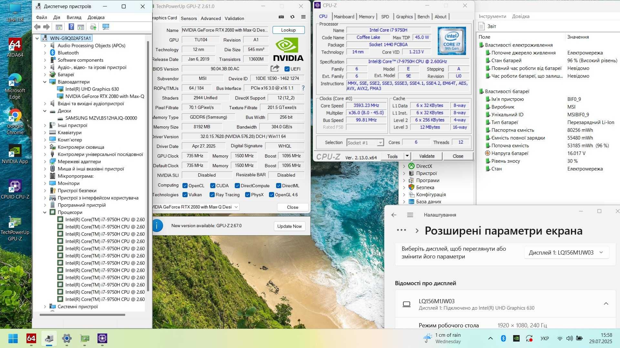Collapse the Процесори tree node
This screenshot has width=620, height=348.
(45, 212)
